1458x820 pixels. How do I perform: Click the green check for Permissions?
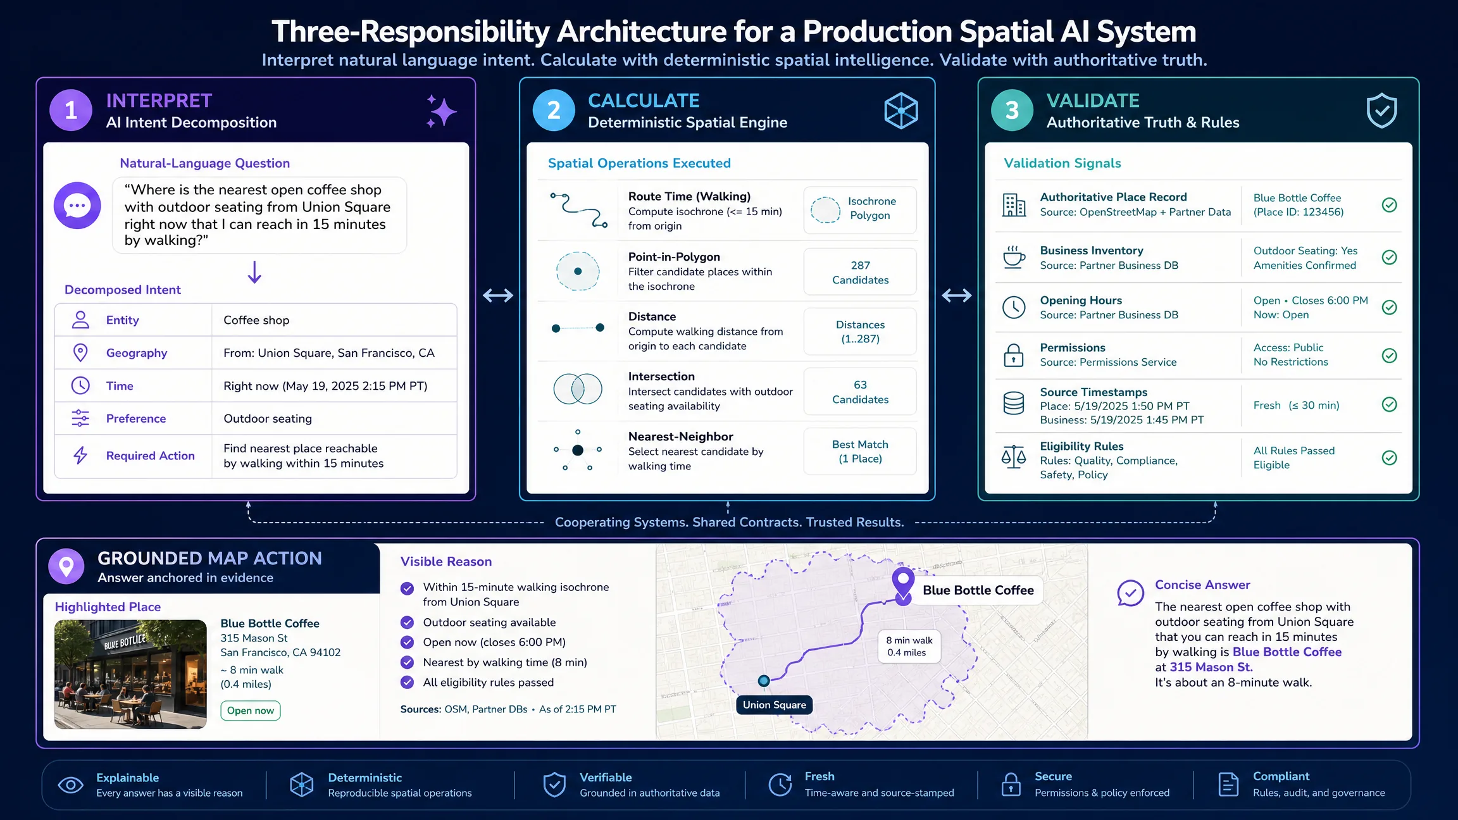click(1390, 356)
